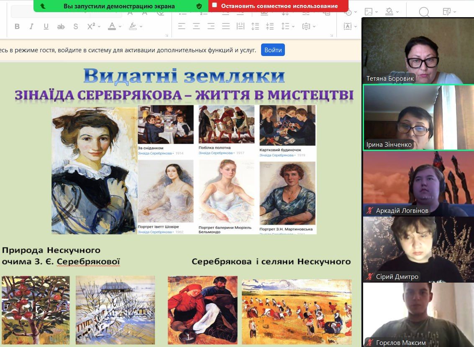This screenshot has width=474, height=347.
Task: Select Горєлов Максим video tile
Action: [418, 315]
